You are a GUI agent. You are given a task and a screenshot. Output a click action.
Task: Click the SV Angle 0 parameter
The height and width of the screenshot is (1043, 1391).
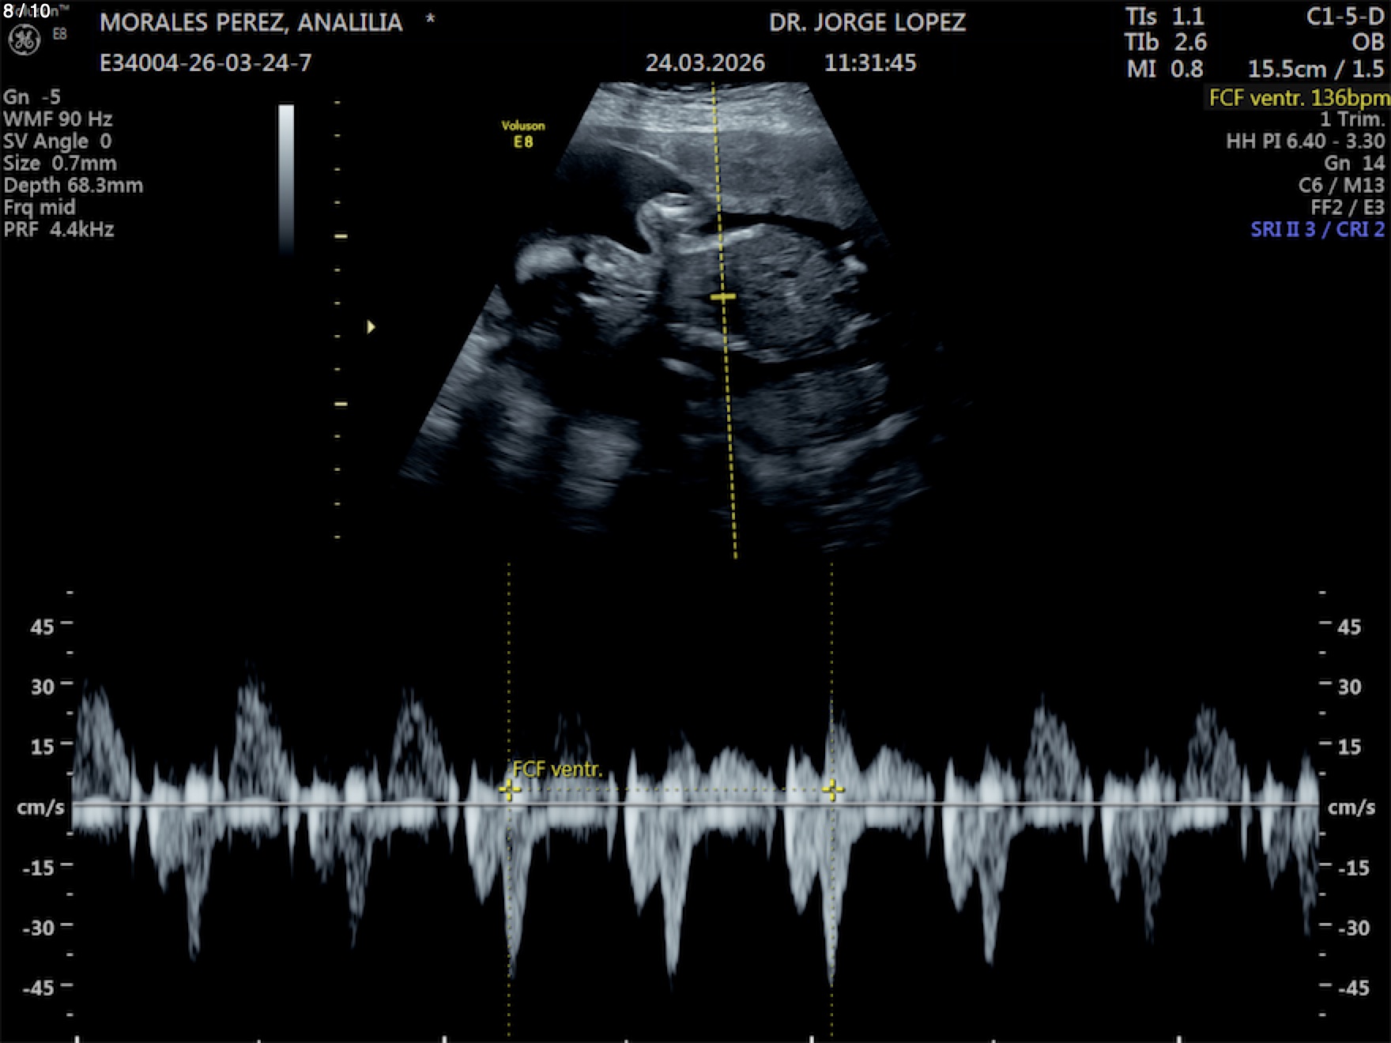click(x=57, y=141)
